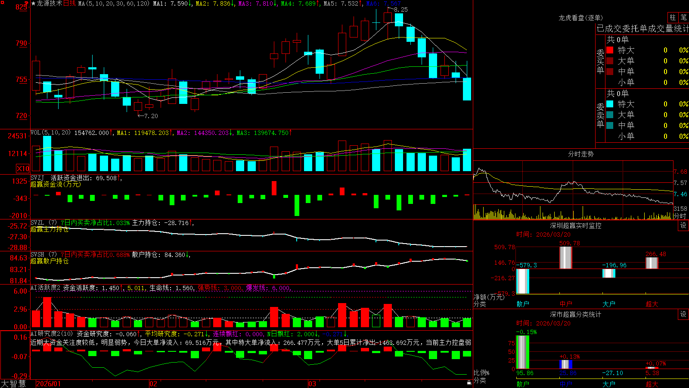Click the MA(5,10,20,30,60,120) indicator label
Screen dimensions: 689x388
click(x=114, y=3)
